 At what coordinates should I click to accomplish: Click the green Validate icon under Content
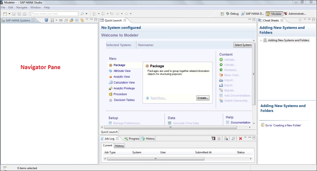pyautogui.click(x=221, y=60)
